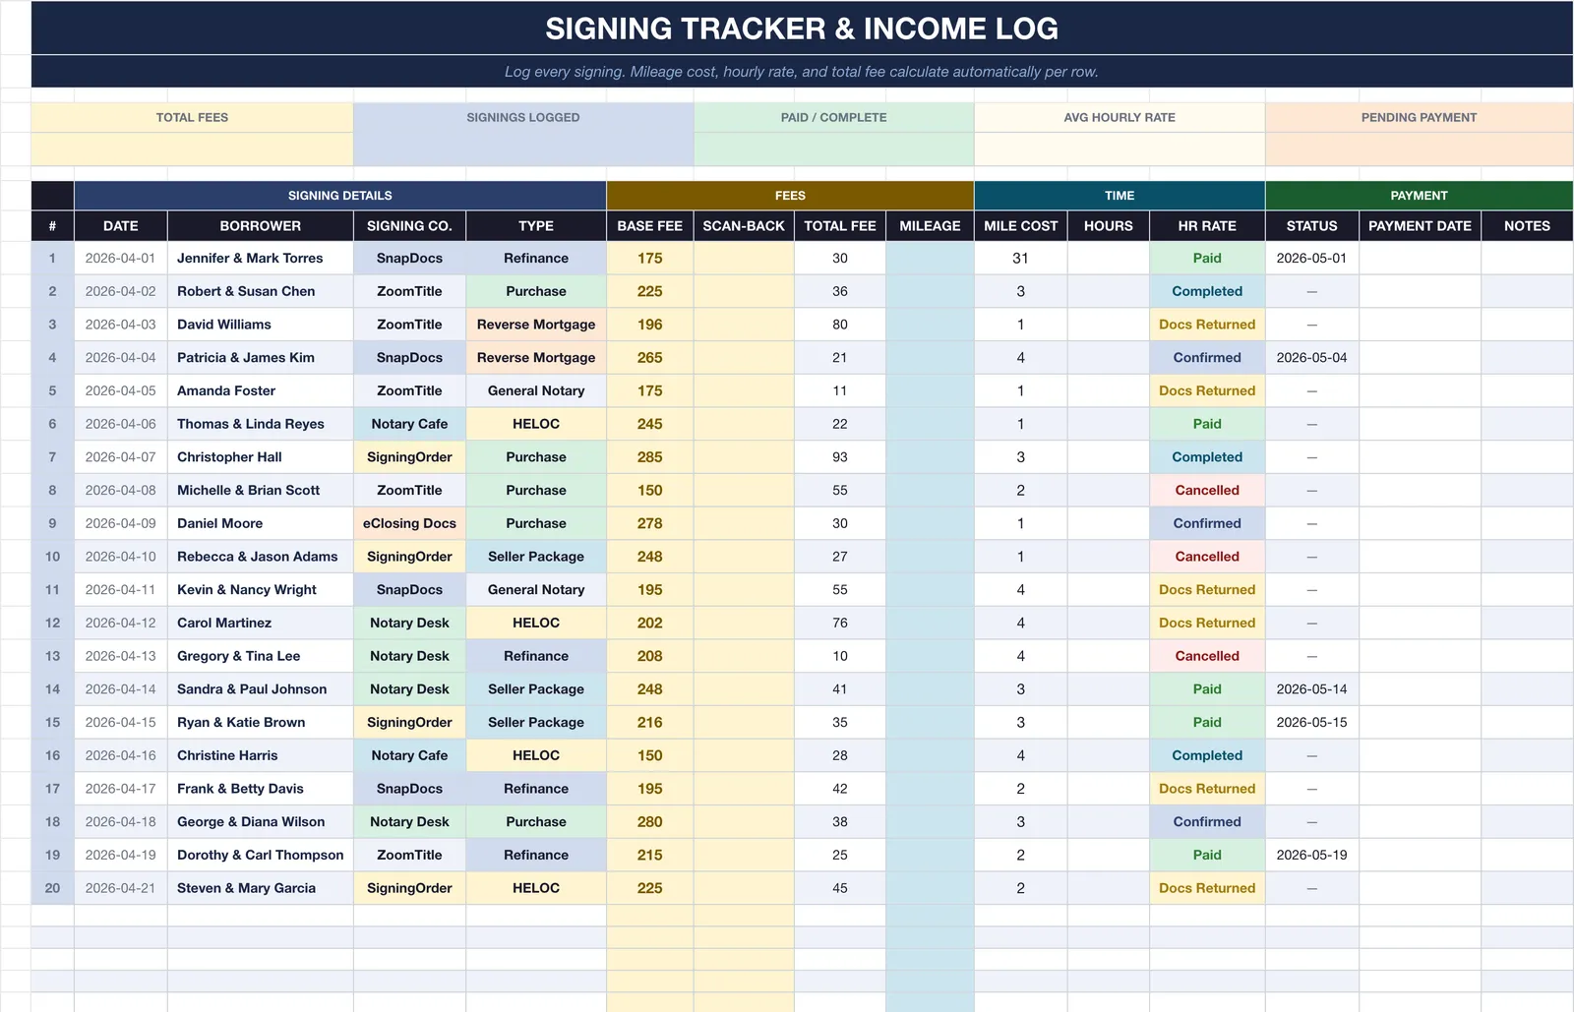Select the BASE FEE column header
Screen dimensions: 1574x1012
pyautogui.click(x=650, y=226)
